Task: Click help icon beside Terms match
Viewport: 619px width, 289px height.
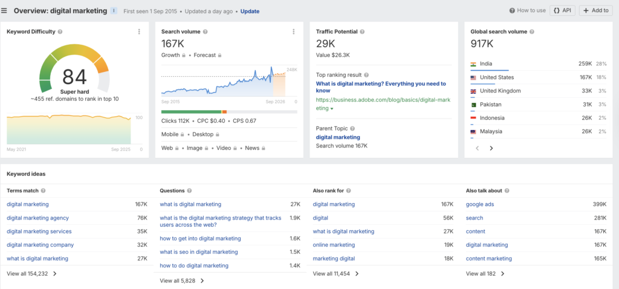Action: 44,190
